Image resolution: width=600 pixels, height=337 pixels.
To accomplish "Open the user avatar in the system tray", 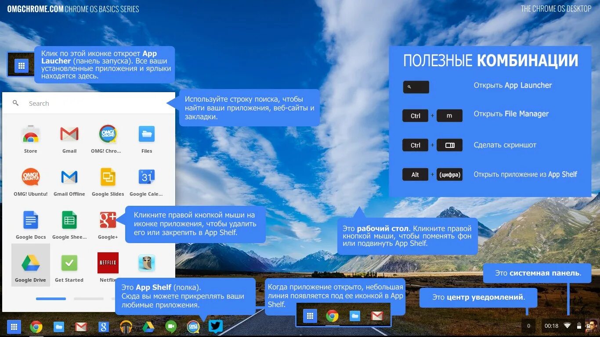I will click(592, 326).
